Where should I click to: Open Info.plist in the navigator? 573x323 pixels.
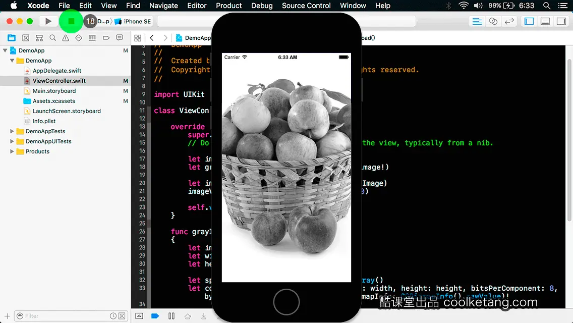click(44, 121)
